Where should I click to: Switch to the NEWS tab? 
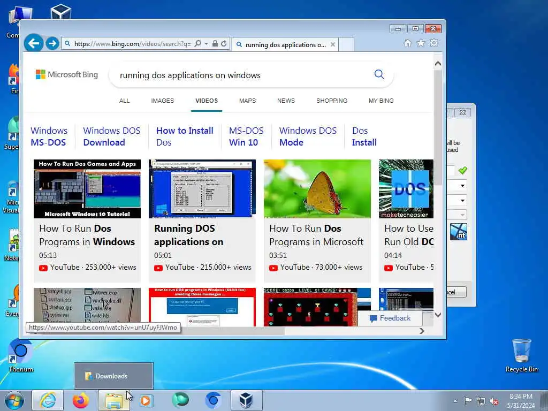coord(286,101)
